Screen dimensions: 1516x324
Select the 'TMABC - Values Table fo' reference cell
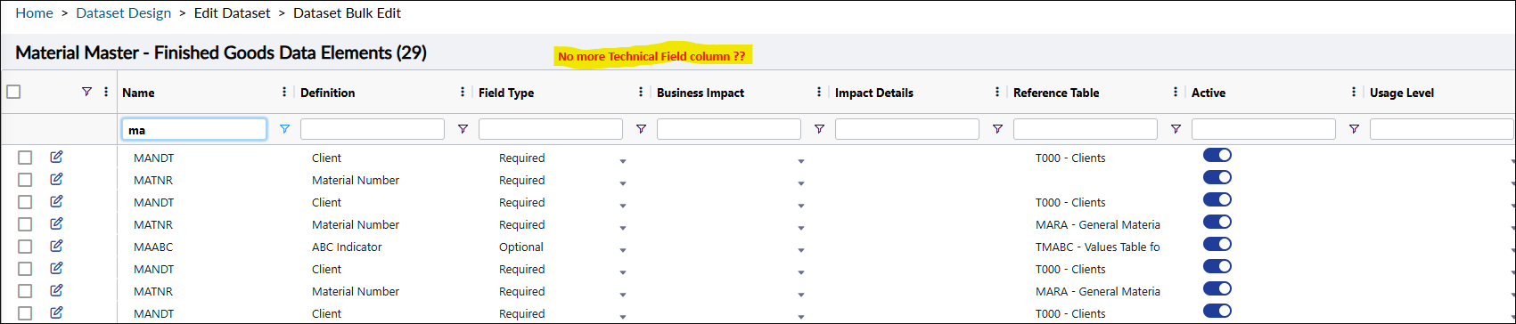tap(1098, 247)
